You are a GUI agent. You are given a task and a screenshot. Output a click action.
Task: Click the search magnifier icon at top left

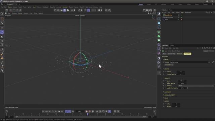tap(2, 13)
